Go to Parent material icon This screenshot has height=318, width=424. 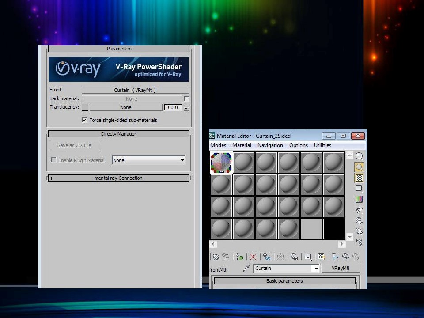click(x=345, y=256)
